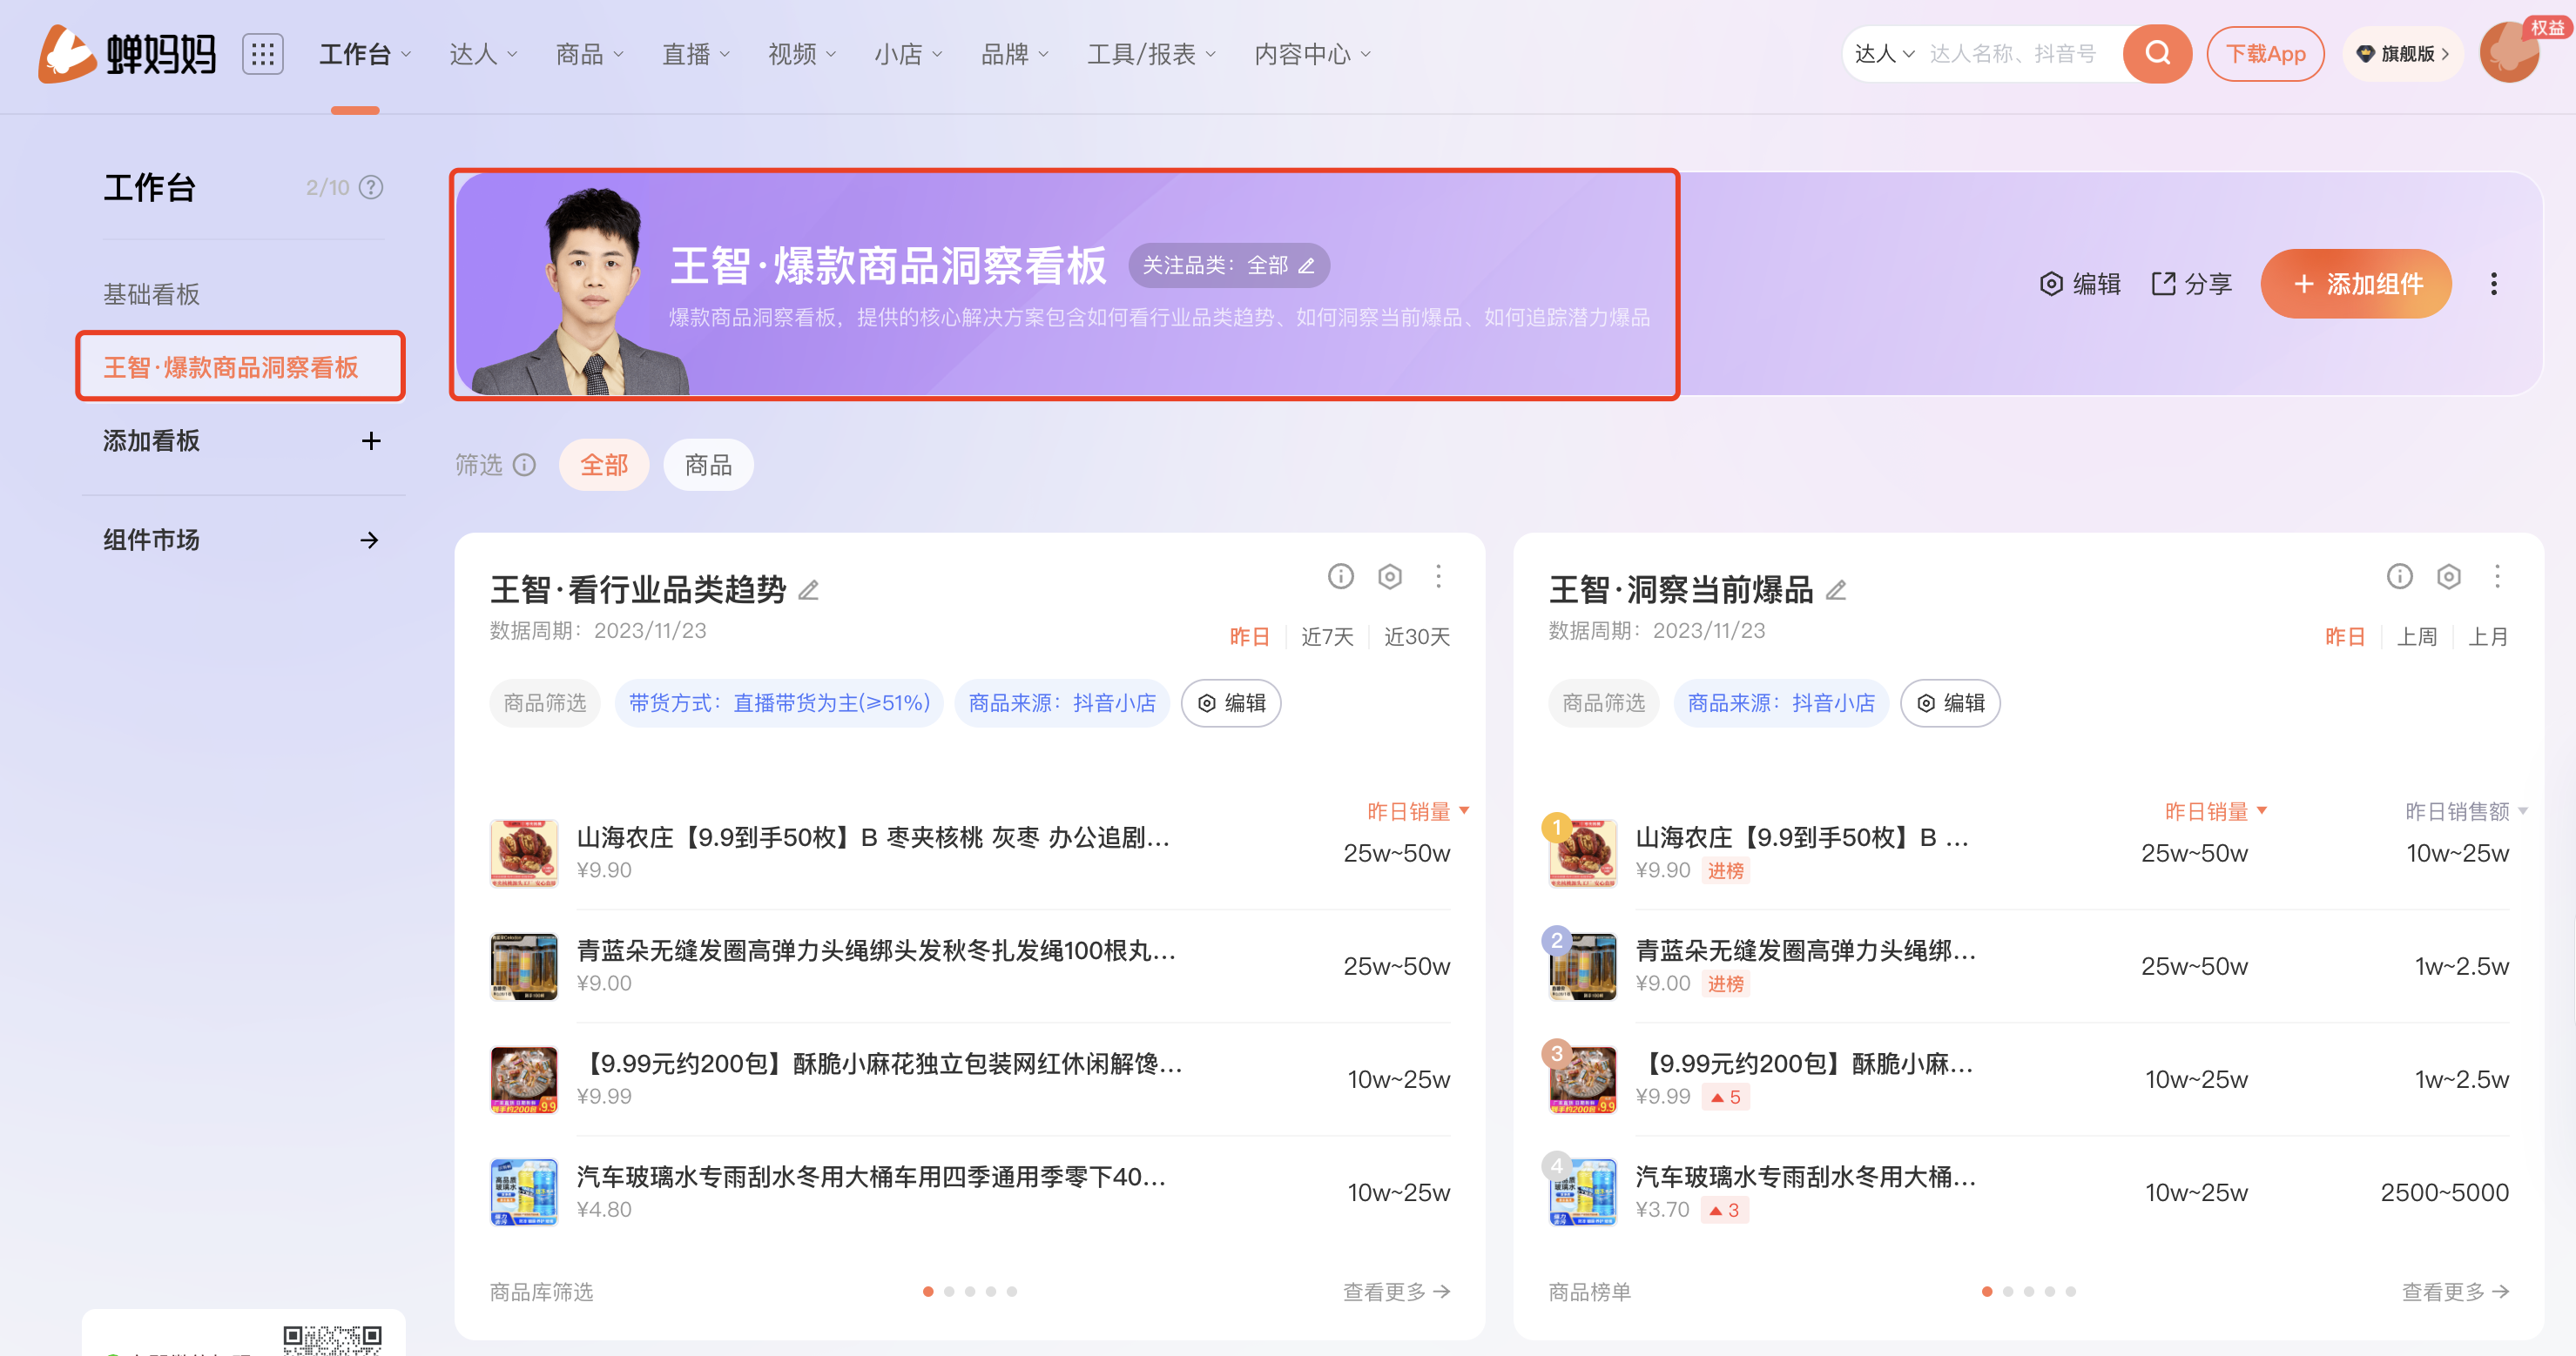This screenshot has height=1356, width=2576.
Task: Sort by 昨日销量 in 洞察当前爆品 card
Action: point(2215,811)
